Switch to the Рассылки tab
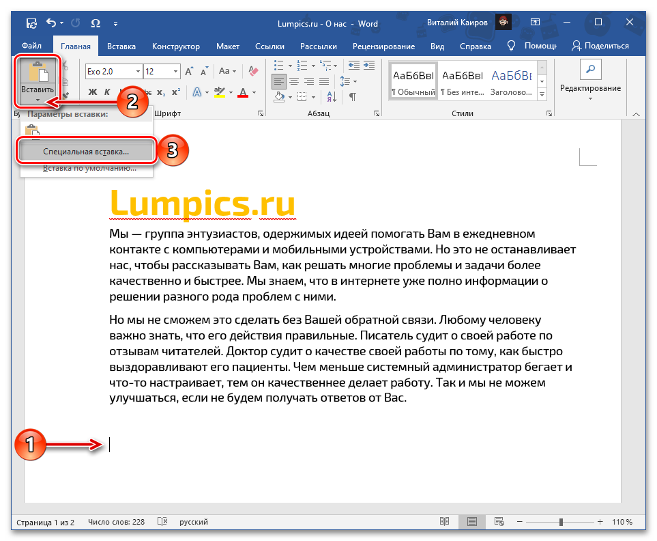 318,46
